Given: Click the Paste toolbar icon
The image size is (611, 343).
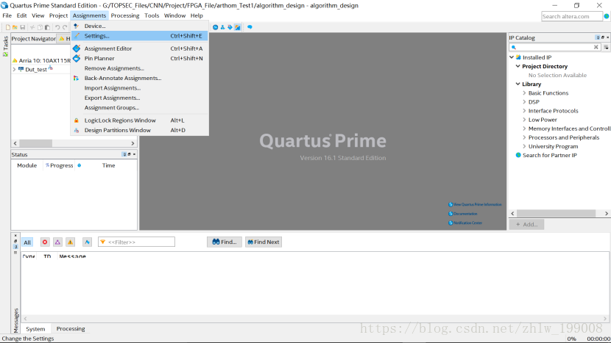Looking at the screenshot, I should 47,27.
